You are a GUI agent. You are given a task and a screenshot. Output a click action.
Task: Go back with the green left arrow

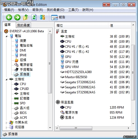coord(9,17)
